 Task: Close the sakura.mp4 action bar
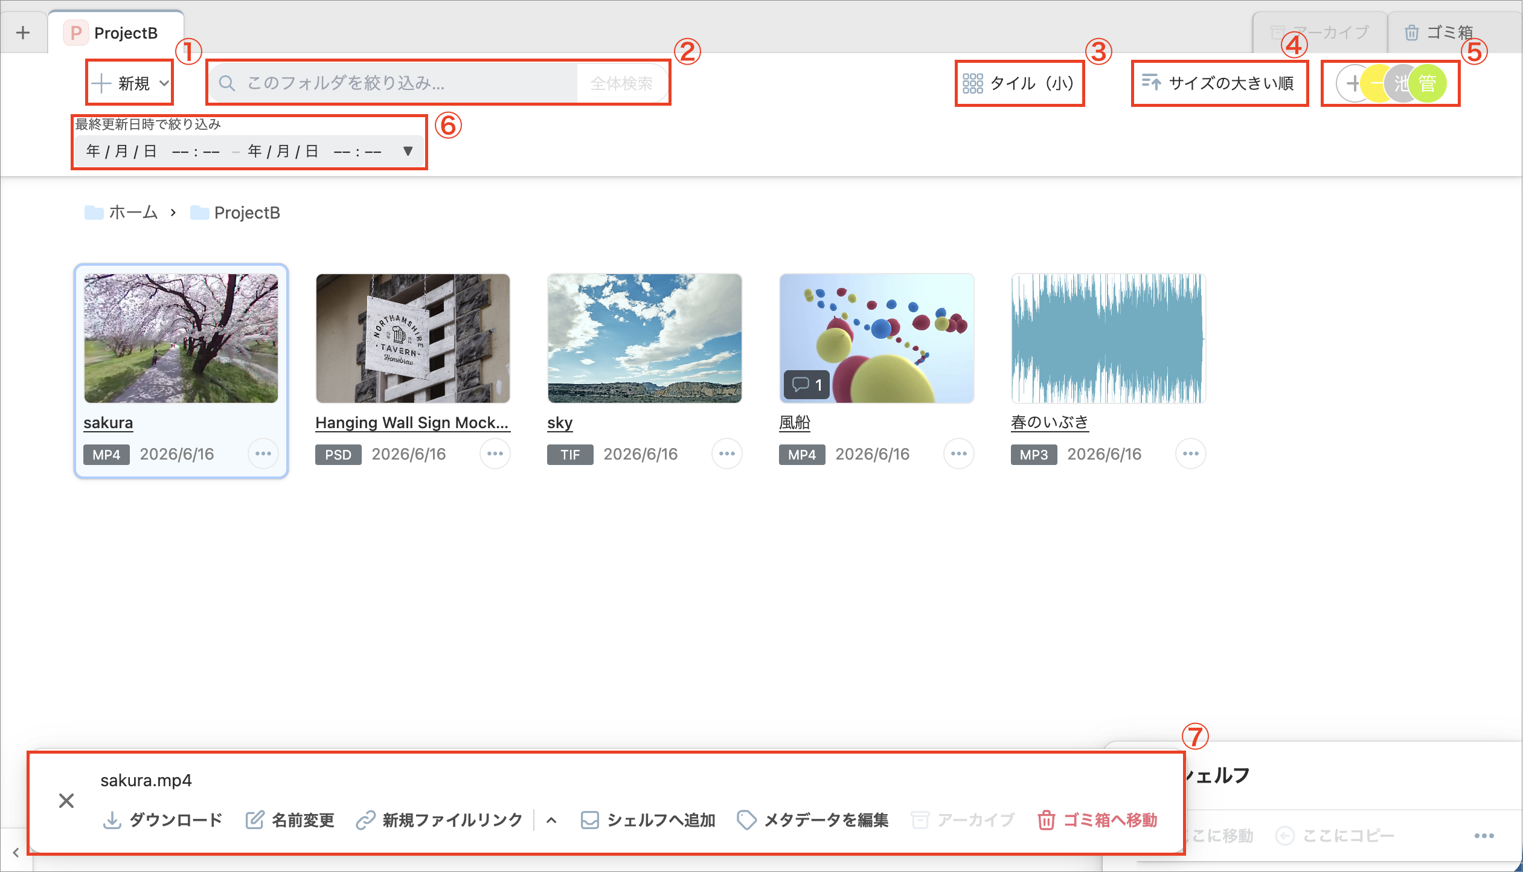click(66, 801)
